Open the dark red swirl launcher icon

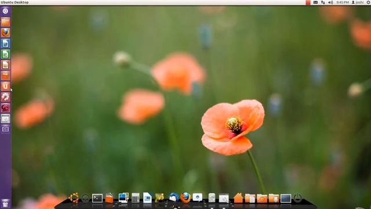(5, 108)
